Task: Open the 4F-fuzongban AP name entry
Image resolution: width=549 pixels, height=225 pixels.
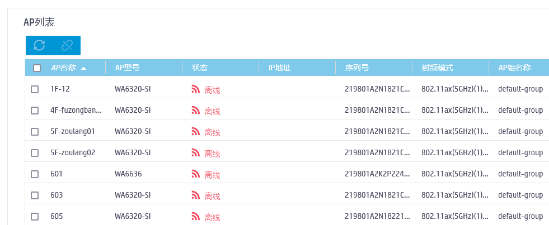Action: pyautogui.click(x=76, y=111)
